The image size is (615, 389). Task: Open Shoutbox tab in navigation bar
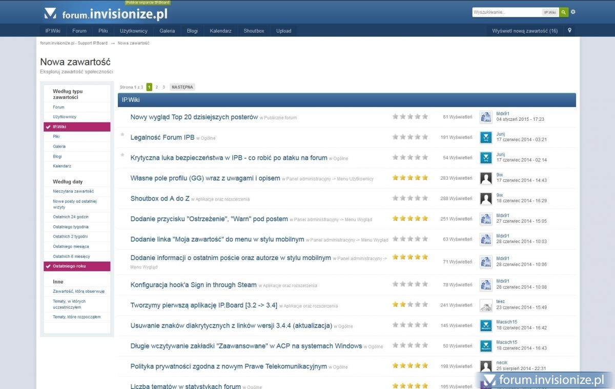click(x=254, y=31)
